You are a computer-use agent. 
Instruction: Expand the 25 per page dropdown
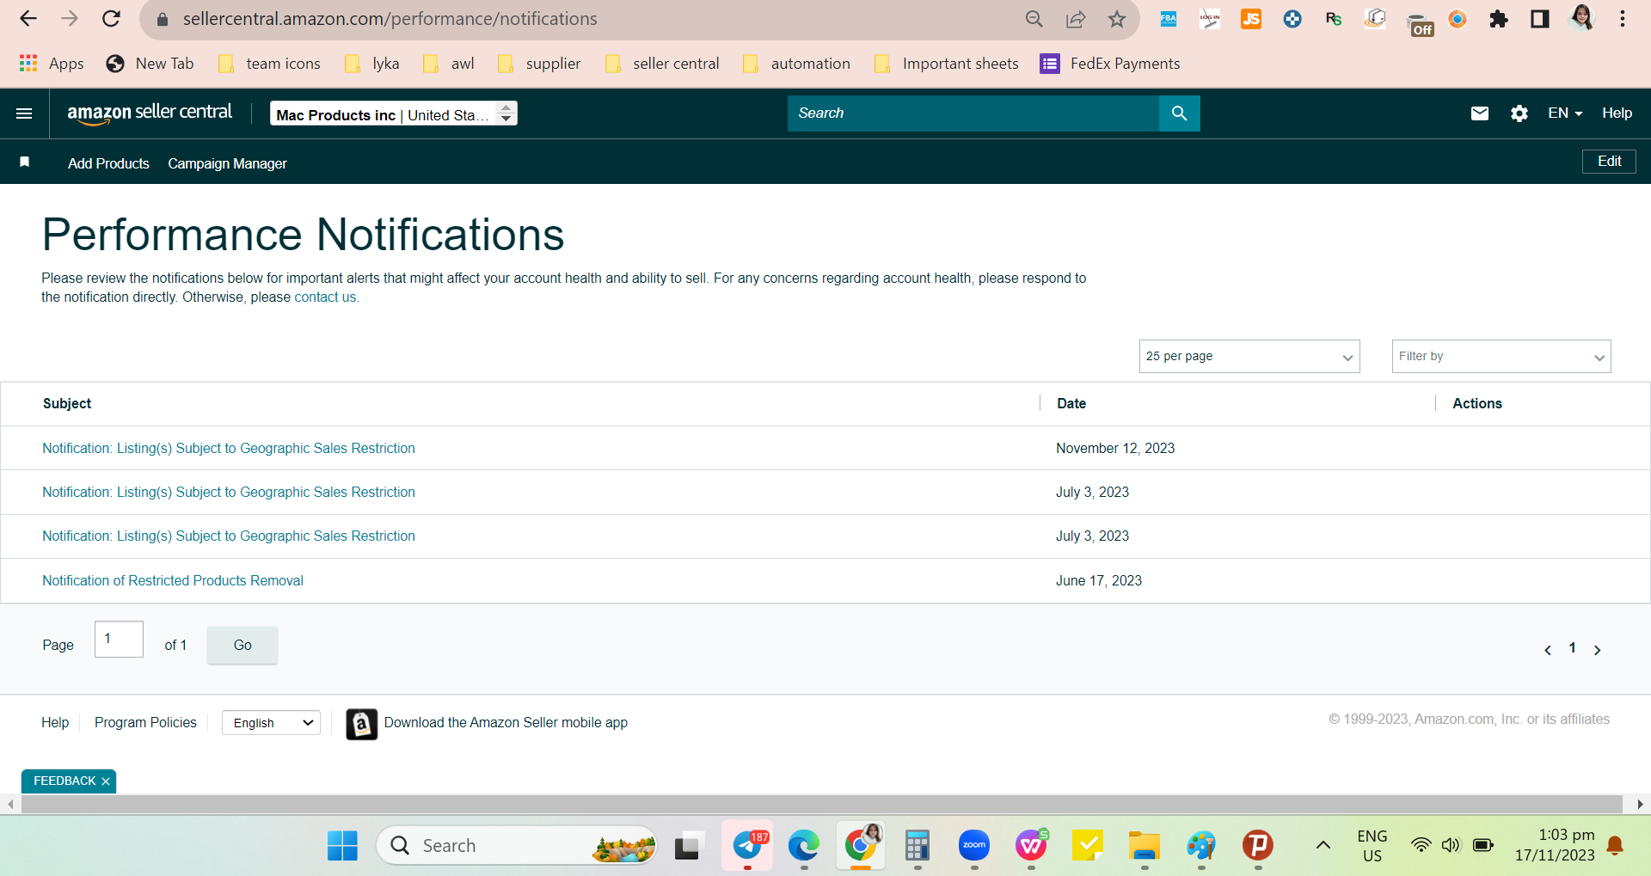(1249, 357)
